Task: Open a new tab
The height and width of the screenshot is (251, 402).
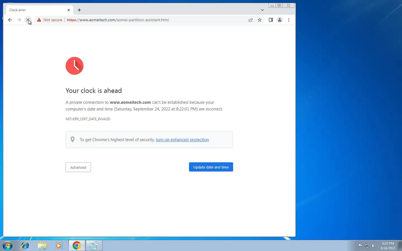Action: 79,10
